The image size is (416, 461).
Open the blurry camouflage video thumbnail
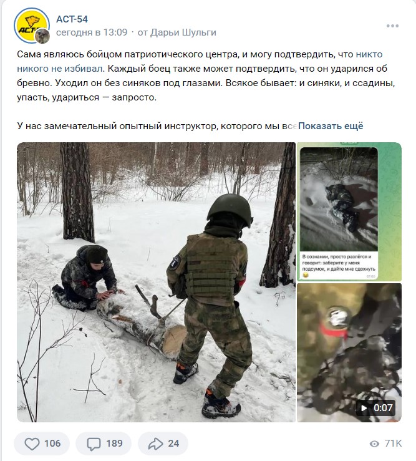349,352
